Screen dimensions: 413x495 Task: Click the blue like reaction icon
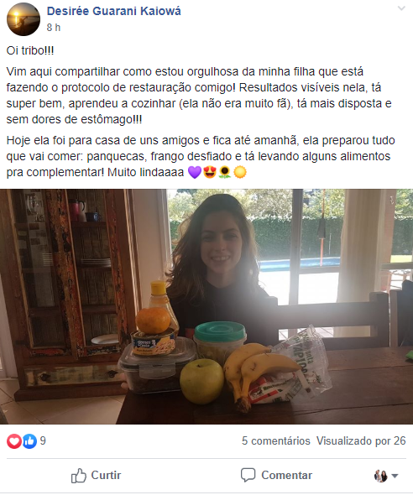[29, 441]
